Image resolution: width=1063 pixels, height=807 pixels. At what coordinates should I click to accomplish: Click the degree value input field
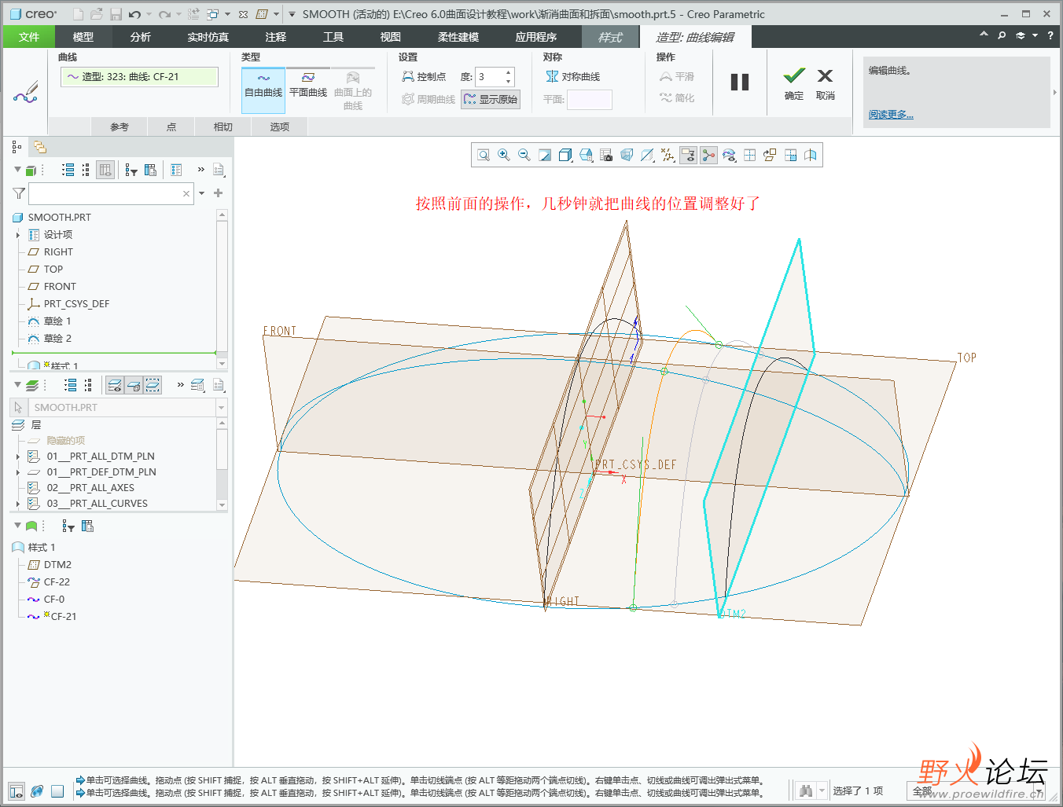coord(489,76)
